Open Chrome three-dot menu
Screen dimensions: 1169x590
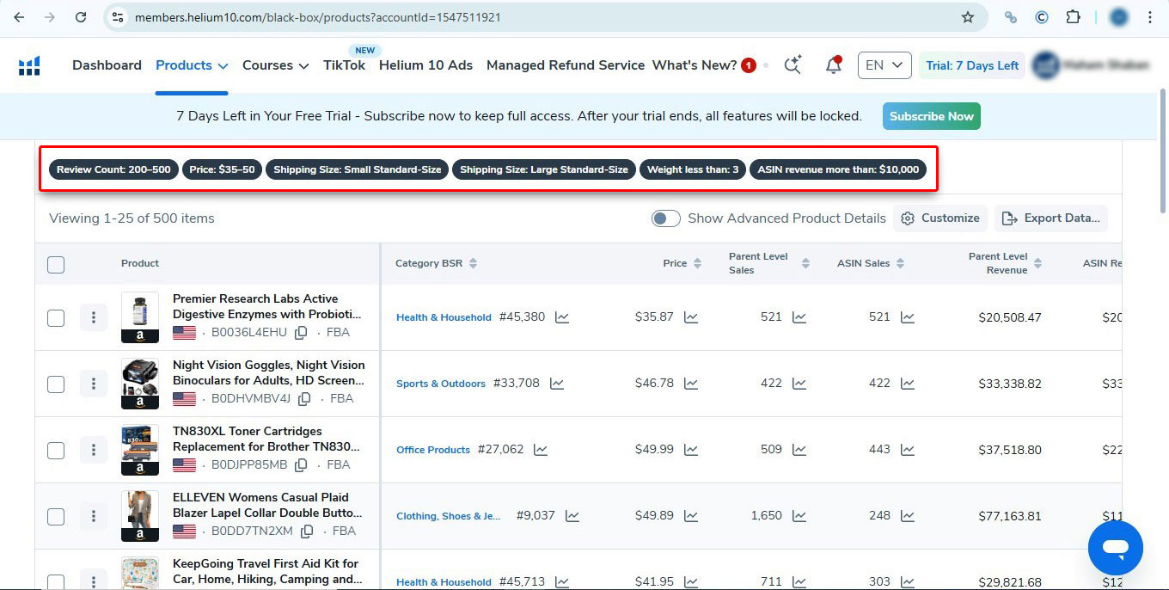(x=1150, y=17)
